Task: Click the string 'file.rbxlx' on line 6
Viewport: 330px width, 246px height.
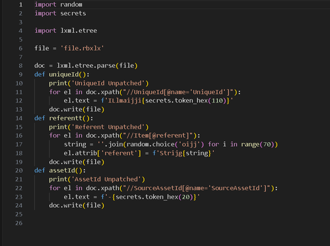Action: pyautogui.click(x=82, y=48)
